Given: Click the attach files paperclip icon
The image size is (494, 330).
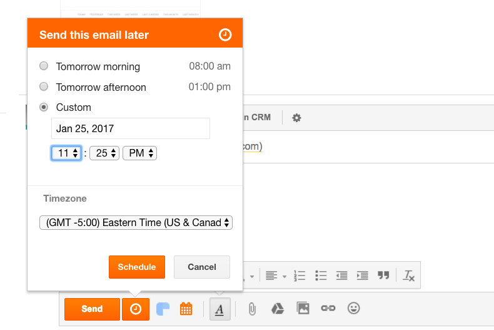Looking at the screenshot, I should (252, 308).
